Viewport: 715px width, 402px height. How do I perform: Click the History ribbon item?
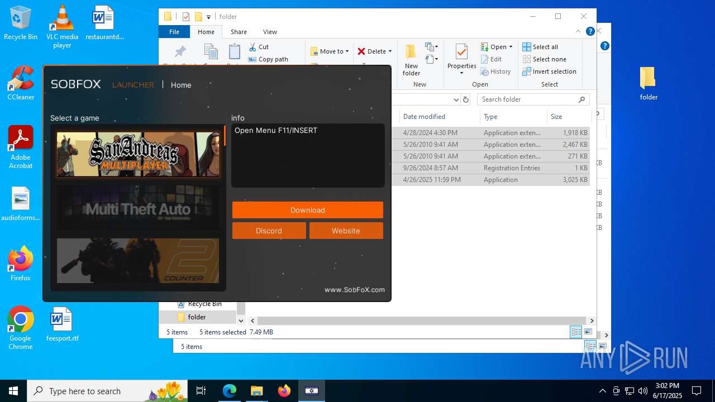click(495, 71)
